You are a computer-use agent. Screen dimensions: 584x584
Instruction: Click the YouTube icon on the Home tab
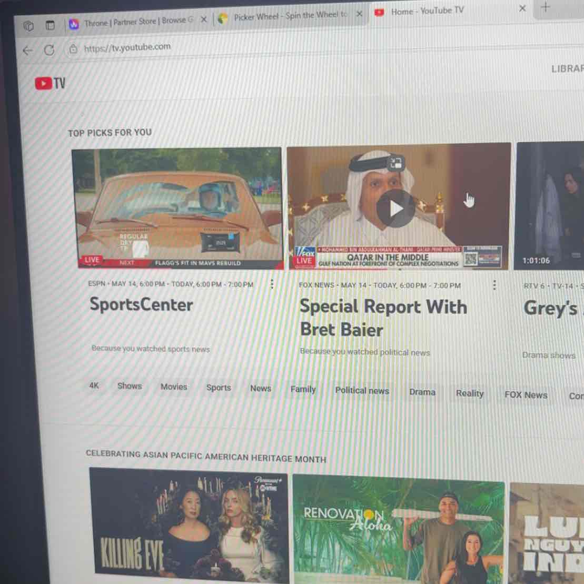tap(379, 12)
